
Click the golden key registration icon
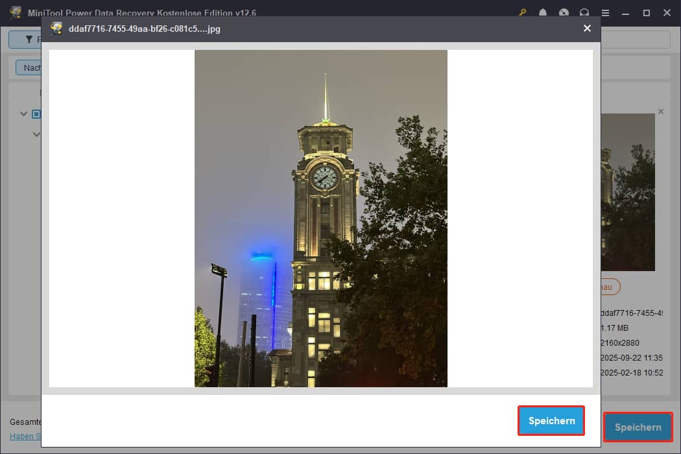523,13
